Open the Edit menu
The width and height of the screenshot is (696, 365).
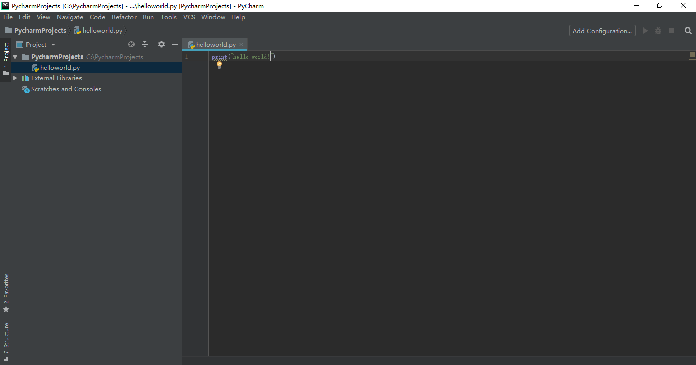coord(24,17)
